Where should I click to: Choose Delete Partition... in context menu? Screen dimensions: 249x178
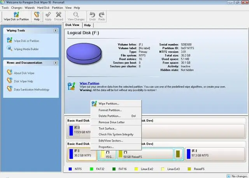116,116
